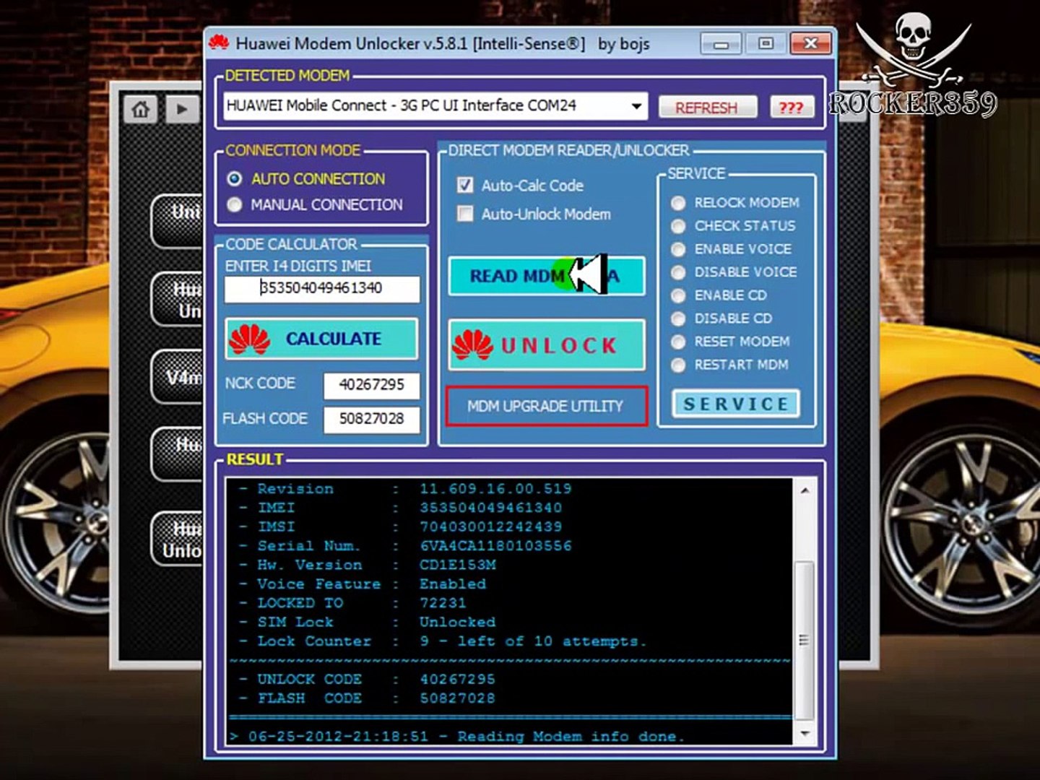Screen dimensions: 1040x780
Task: Close the Huawei Modem Unlocker window
Action: tap(811, 44)
